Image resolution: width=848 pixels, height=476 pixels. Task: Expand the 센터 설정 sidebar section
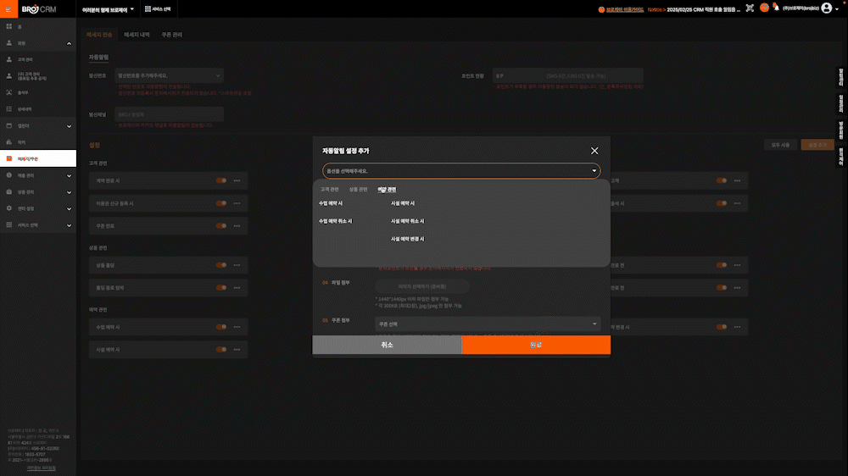(69, 208)
